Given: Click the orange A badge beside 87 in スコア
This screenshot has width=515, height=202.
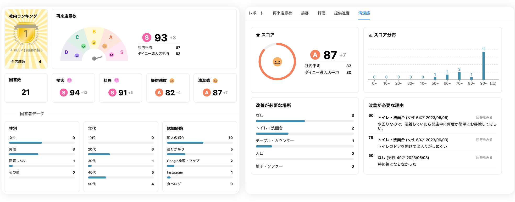Looking at the screenshot, I should point(315,55).
